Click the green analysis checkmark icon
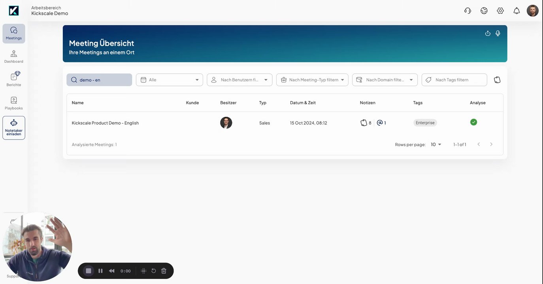This screenshot has width=543, height=284. pyautogui.click(x=473, y=122)
